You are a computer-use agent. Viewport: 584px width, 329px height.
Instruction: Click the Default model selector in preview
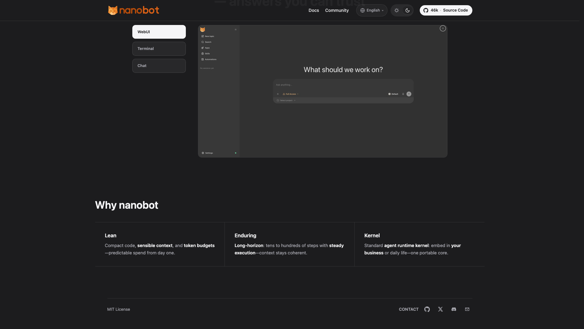click(393, 94)
